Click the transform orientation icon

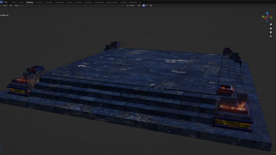[128, 5]
